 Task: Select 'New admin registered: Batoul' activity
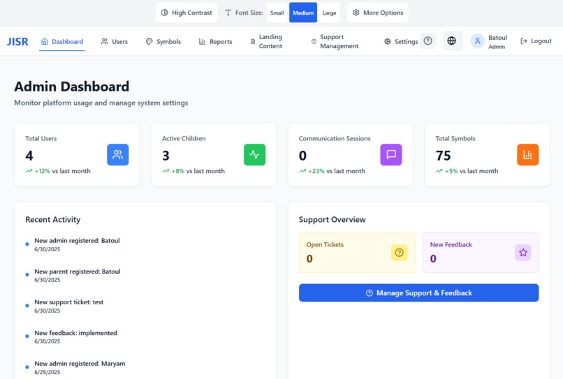click(78, 244)
